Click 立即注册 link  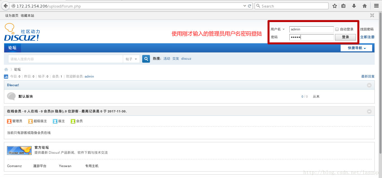click(x=367, y=37)
